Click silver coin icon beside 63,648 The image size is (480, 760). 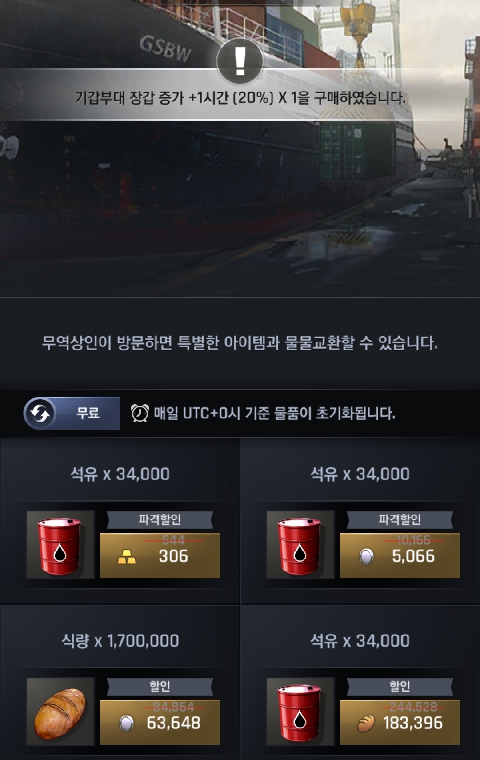[126, 723]
